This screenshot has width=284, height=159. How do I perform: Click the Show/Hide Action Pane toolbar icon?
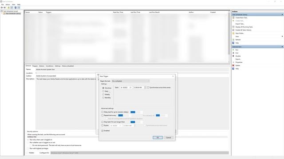pyautogui.click(x=19, y=8)
